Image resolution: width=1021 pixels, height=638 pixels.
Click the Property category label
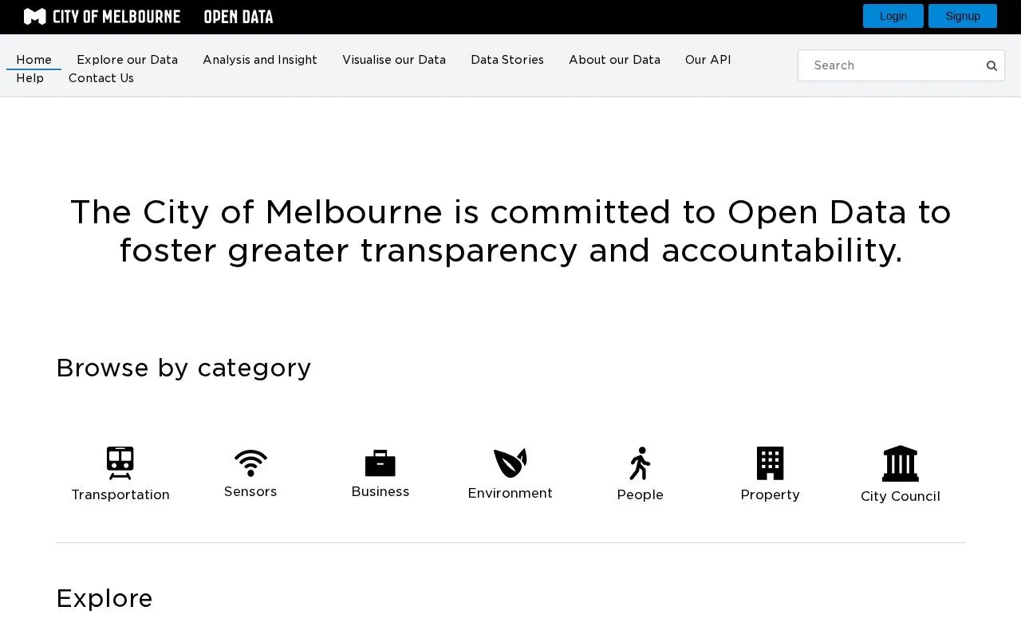[x=771, y=495]
